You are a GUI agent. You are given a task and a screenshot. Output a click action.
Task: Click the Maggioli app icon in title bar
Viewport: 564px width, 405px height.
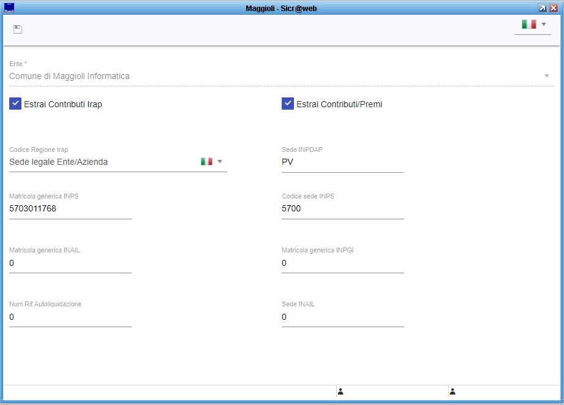pos(9,8)
